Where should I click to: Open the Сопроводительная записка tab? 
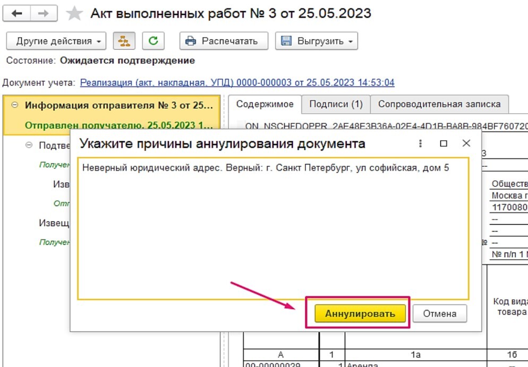click(x=439, y=104)
